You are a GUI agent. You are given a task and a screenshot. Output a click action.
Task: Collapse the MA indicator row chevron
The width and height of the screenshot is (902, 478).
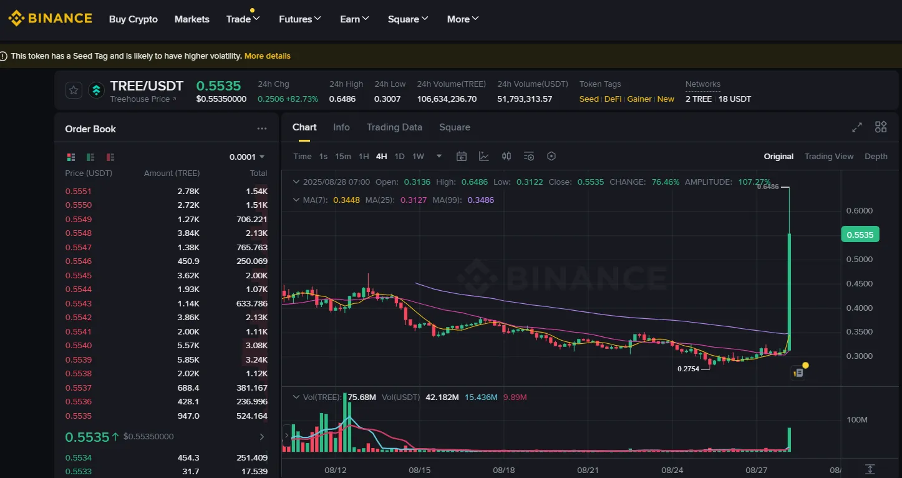tap(296, 200)
